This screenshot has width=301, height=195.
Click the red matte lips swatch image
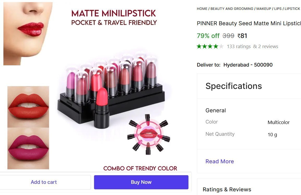point(28,107)
